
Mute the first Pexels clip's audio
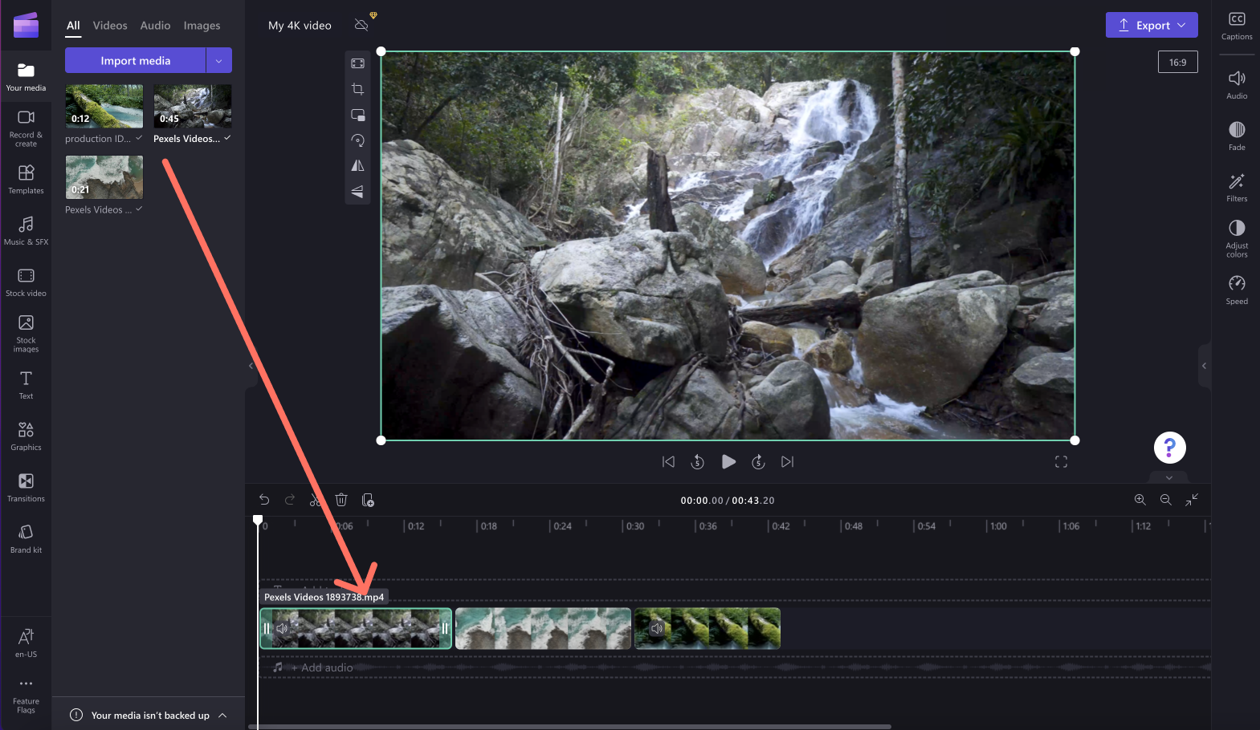pos(282,628)
